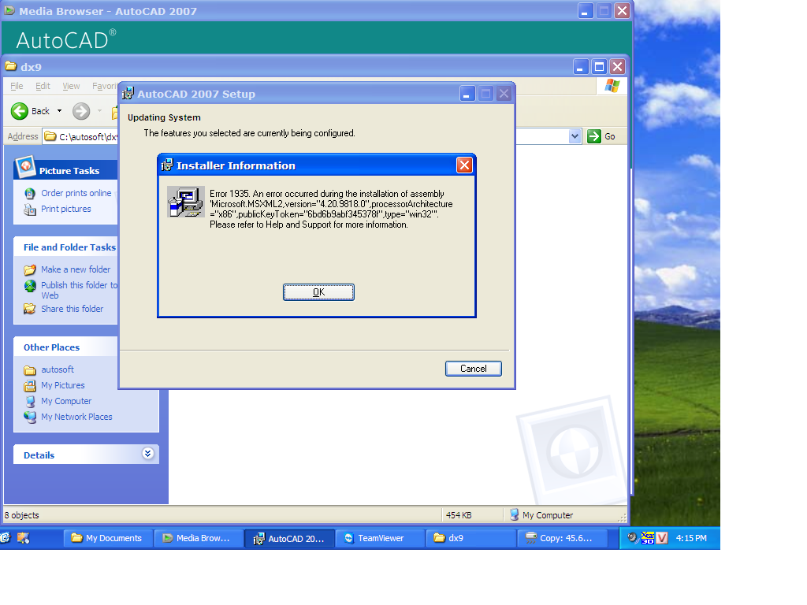Screen dimensions: 807x605
Task: Click the Print pictures printer icon
Action: [x=30, y=210]
